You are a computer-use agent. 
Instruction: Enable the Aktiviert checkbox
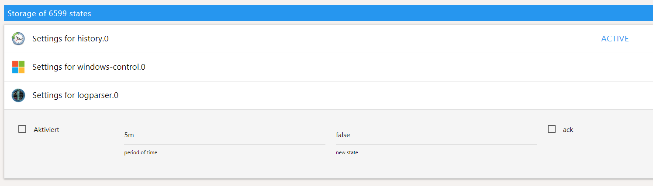[x=22, y=129]
